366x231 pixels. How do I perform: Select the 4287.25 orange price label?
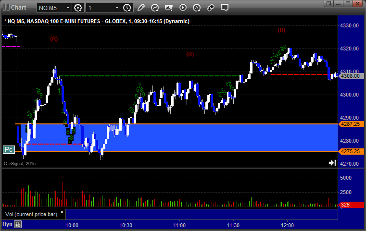[352, 124]
